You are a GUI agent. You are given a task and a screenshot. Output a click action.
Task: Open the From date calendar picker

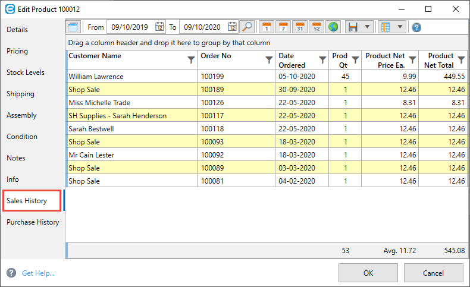click(x=160, y=27)
